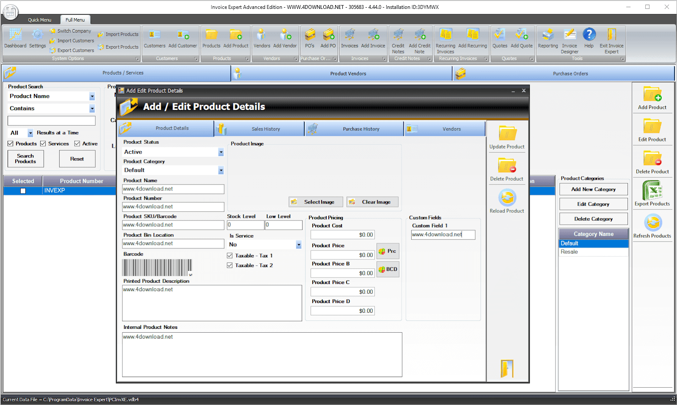This screenshot has width=677, height=405.
Task: Click Add Invoice ribbon icon
Action: point(373,38)
